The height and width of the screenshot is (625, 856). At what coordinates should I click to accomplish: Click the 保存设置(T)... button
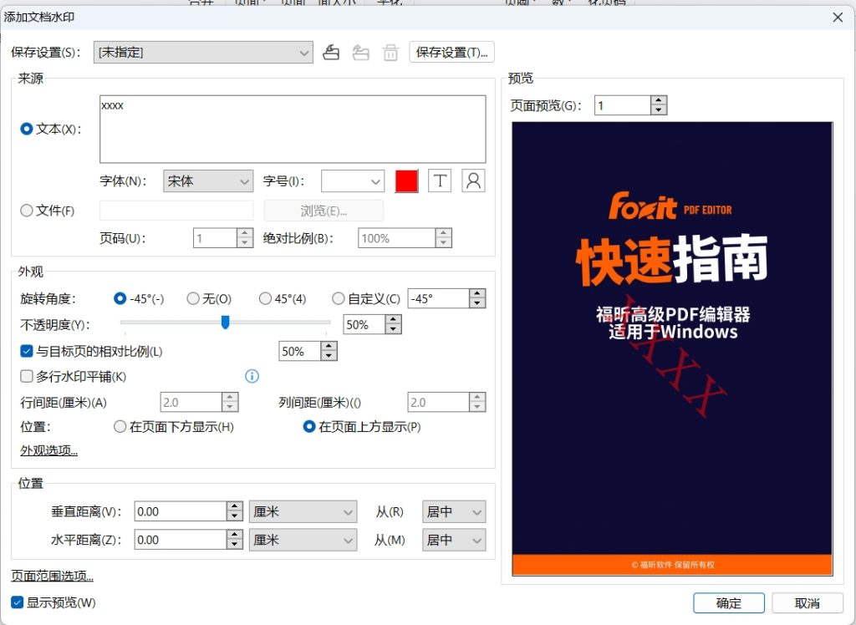[x=451, y=53]
